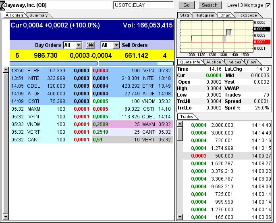The image size is (276, 223).
Task: Select the NITE sell order of 218.001
Action: pyautogui.click(x=133, y=78)
